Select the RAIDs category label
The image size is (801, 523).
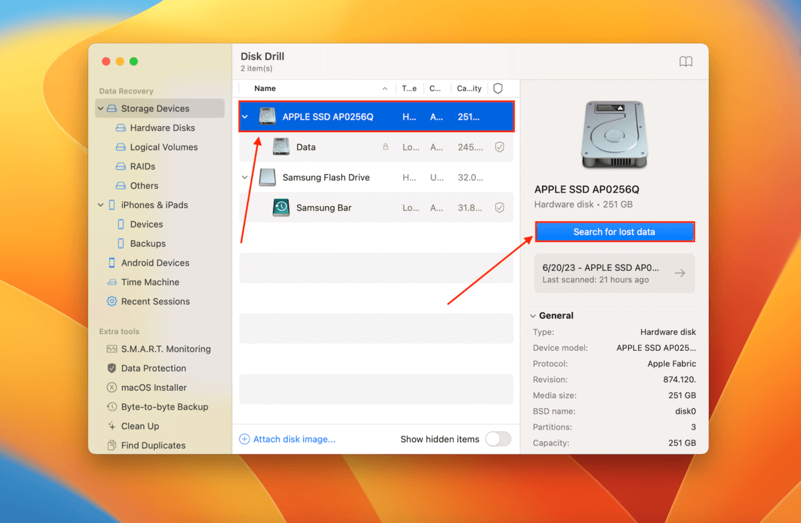coord(142,167)
